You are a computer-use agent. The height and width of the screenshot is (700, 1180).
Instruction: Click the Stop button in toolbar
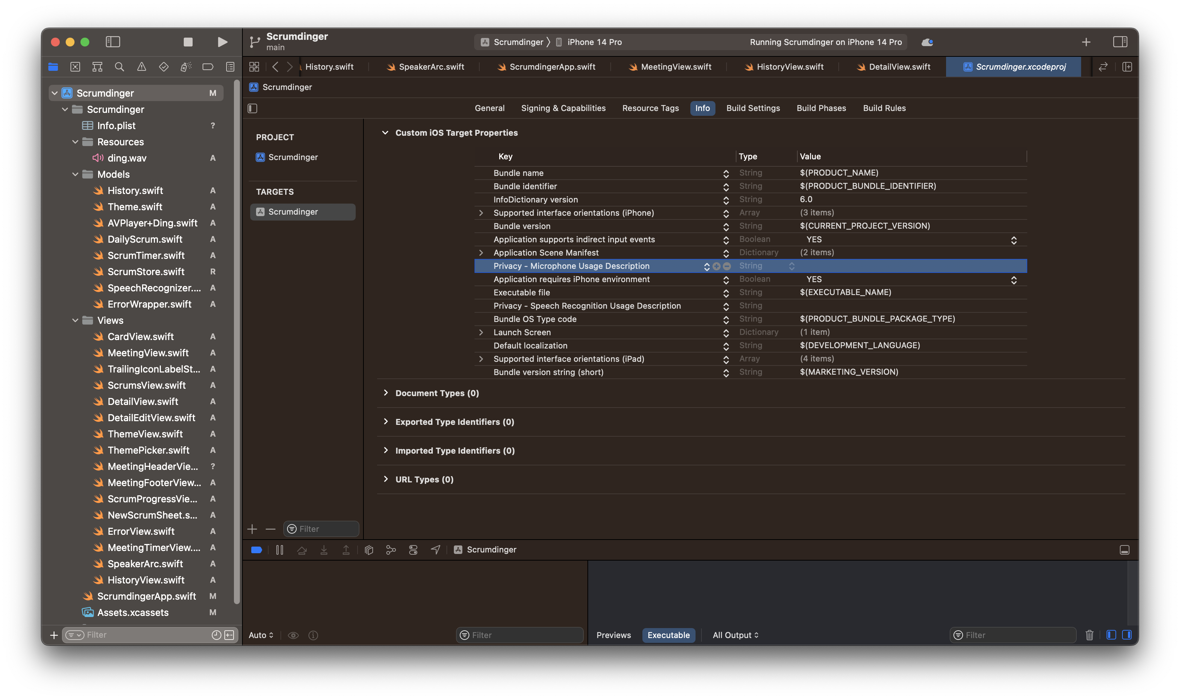tap(188, 42)
